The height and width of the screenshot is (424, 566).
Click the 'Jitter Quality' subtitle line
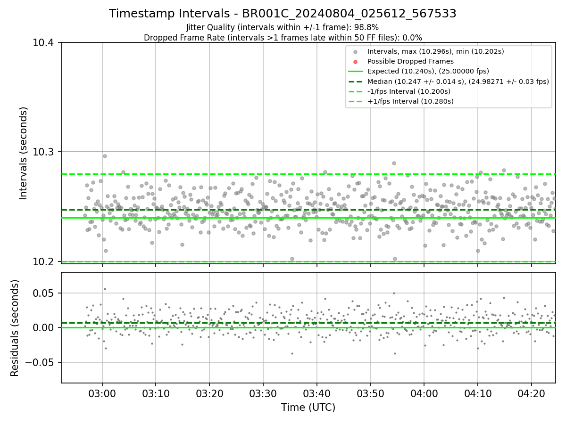283,27
